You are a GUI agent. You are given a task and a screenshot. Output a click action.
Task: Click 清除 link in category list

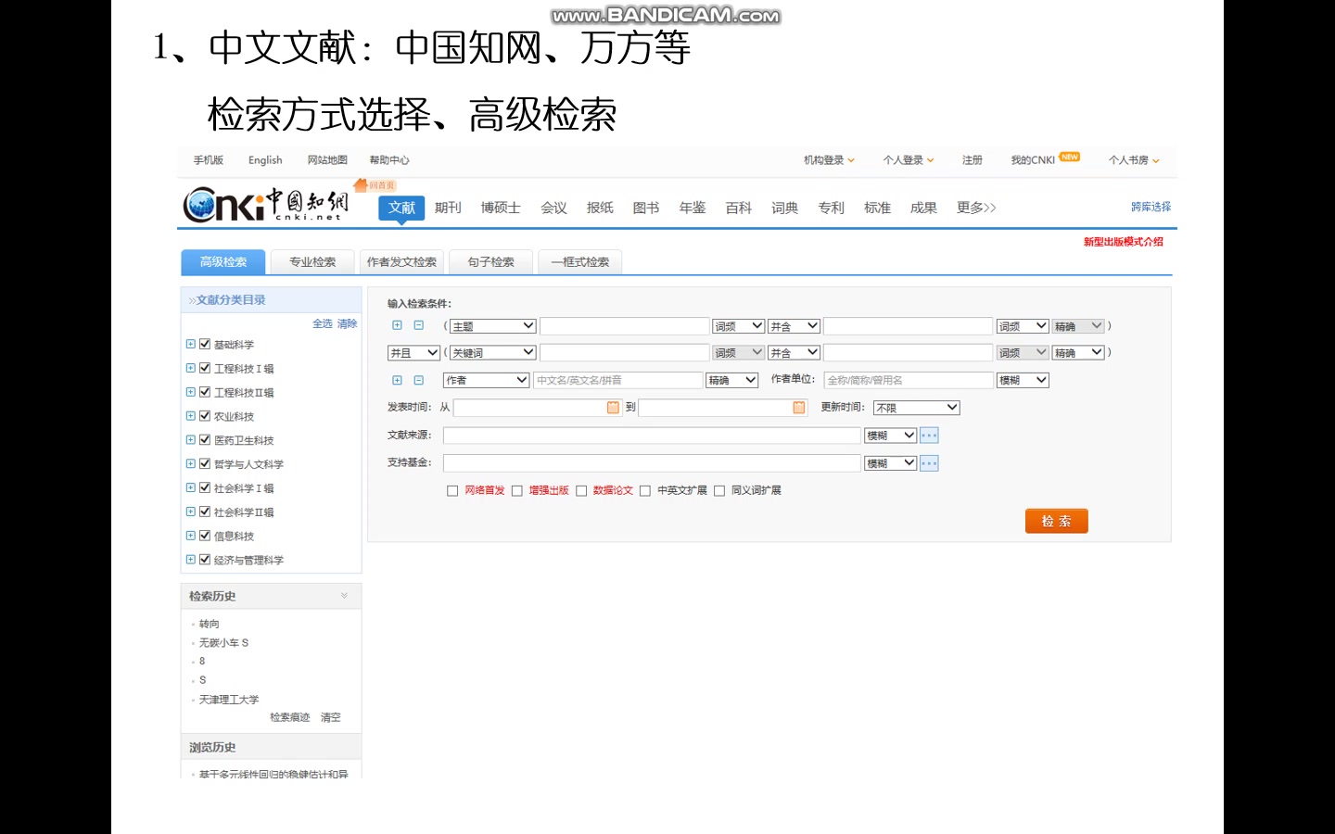pos(347,323)
